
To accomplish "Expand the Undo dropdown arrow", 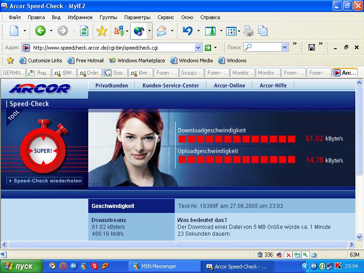I will pos(198,30).
